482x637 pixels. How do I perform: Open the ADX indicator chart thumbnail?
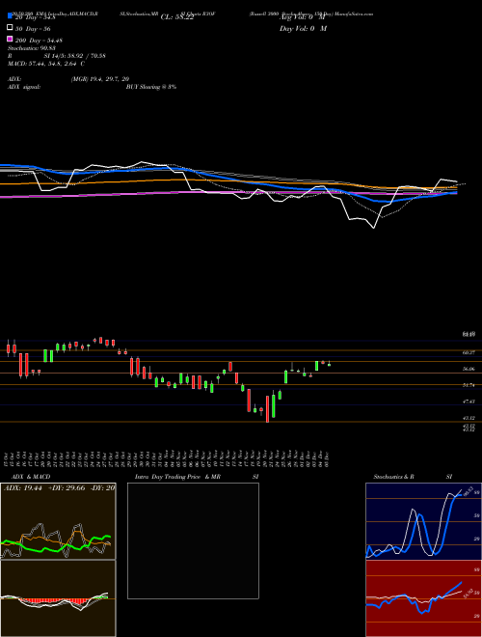[x=58, y=521]
